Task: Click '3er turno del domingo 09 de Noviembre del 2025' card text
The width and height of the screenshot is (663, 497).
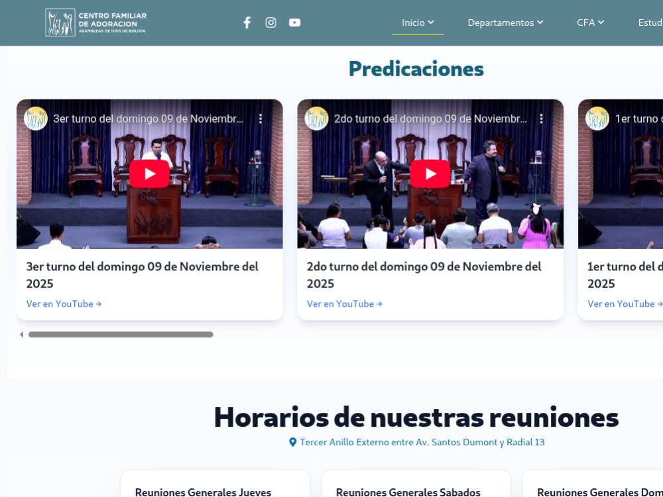Action: (x=142, y=275)
